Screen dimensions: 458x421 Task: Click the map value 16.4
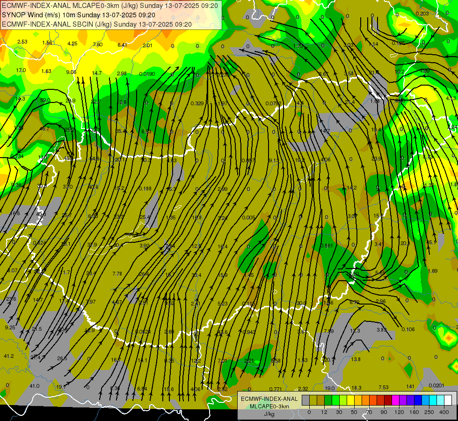(x=223, y=247)
